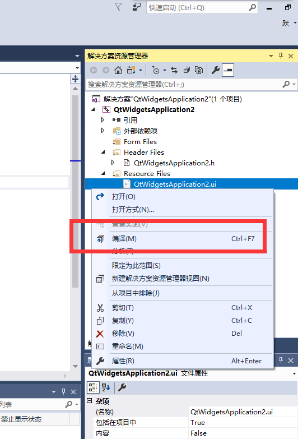Toggle the preview selected items button
Screen dimensions: 298x439
228,70
